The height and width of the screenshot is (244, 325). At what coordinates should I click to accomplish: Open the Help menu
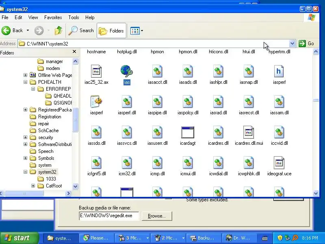90,17
